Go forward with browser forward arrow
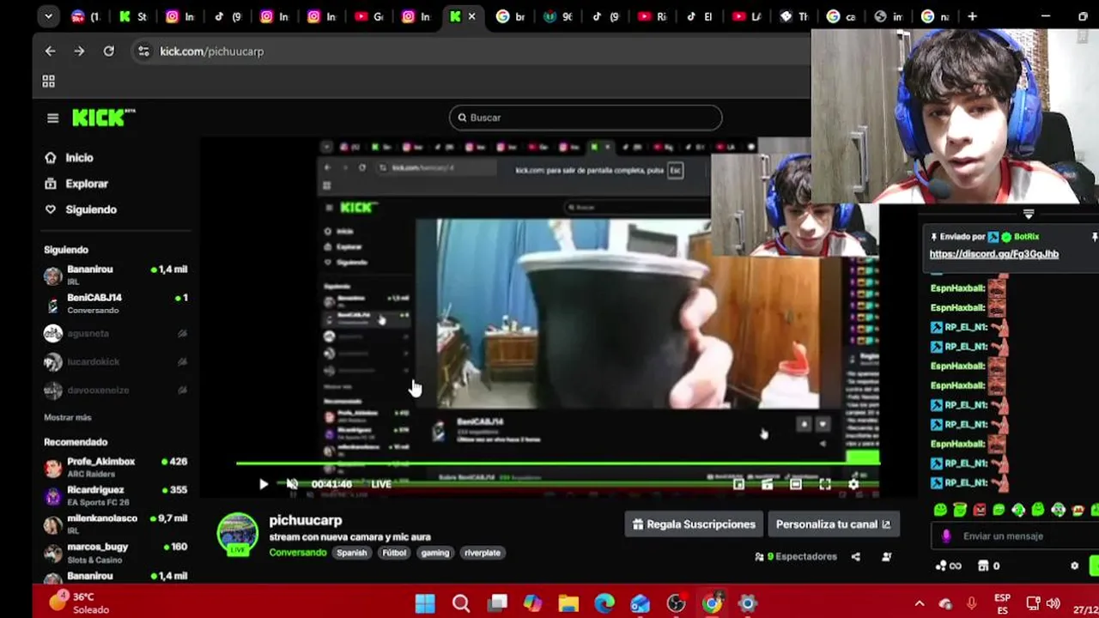The image size is (1099, 618). pos(79,51)
